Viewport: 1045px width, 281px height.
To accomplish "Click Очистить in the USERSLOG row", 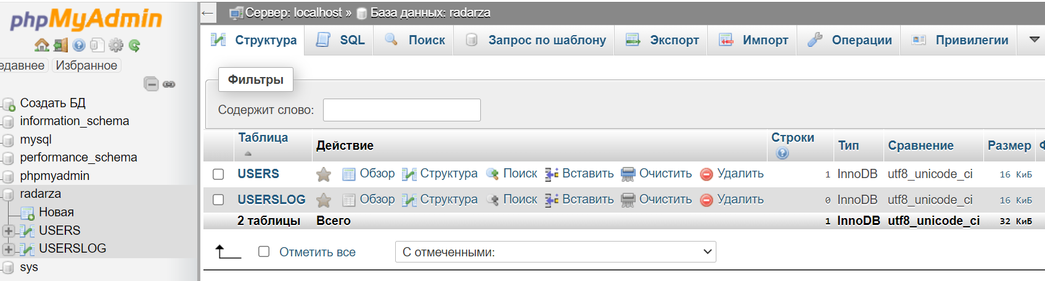I will point(657,199).
